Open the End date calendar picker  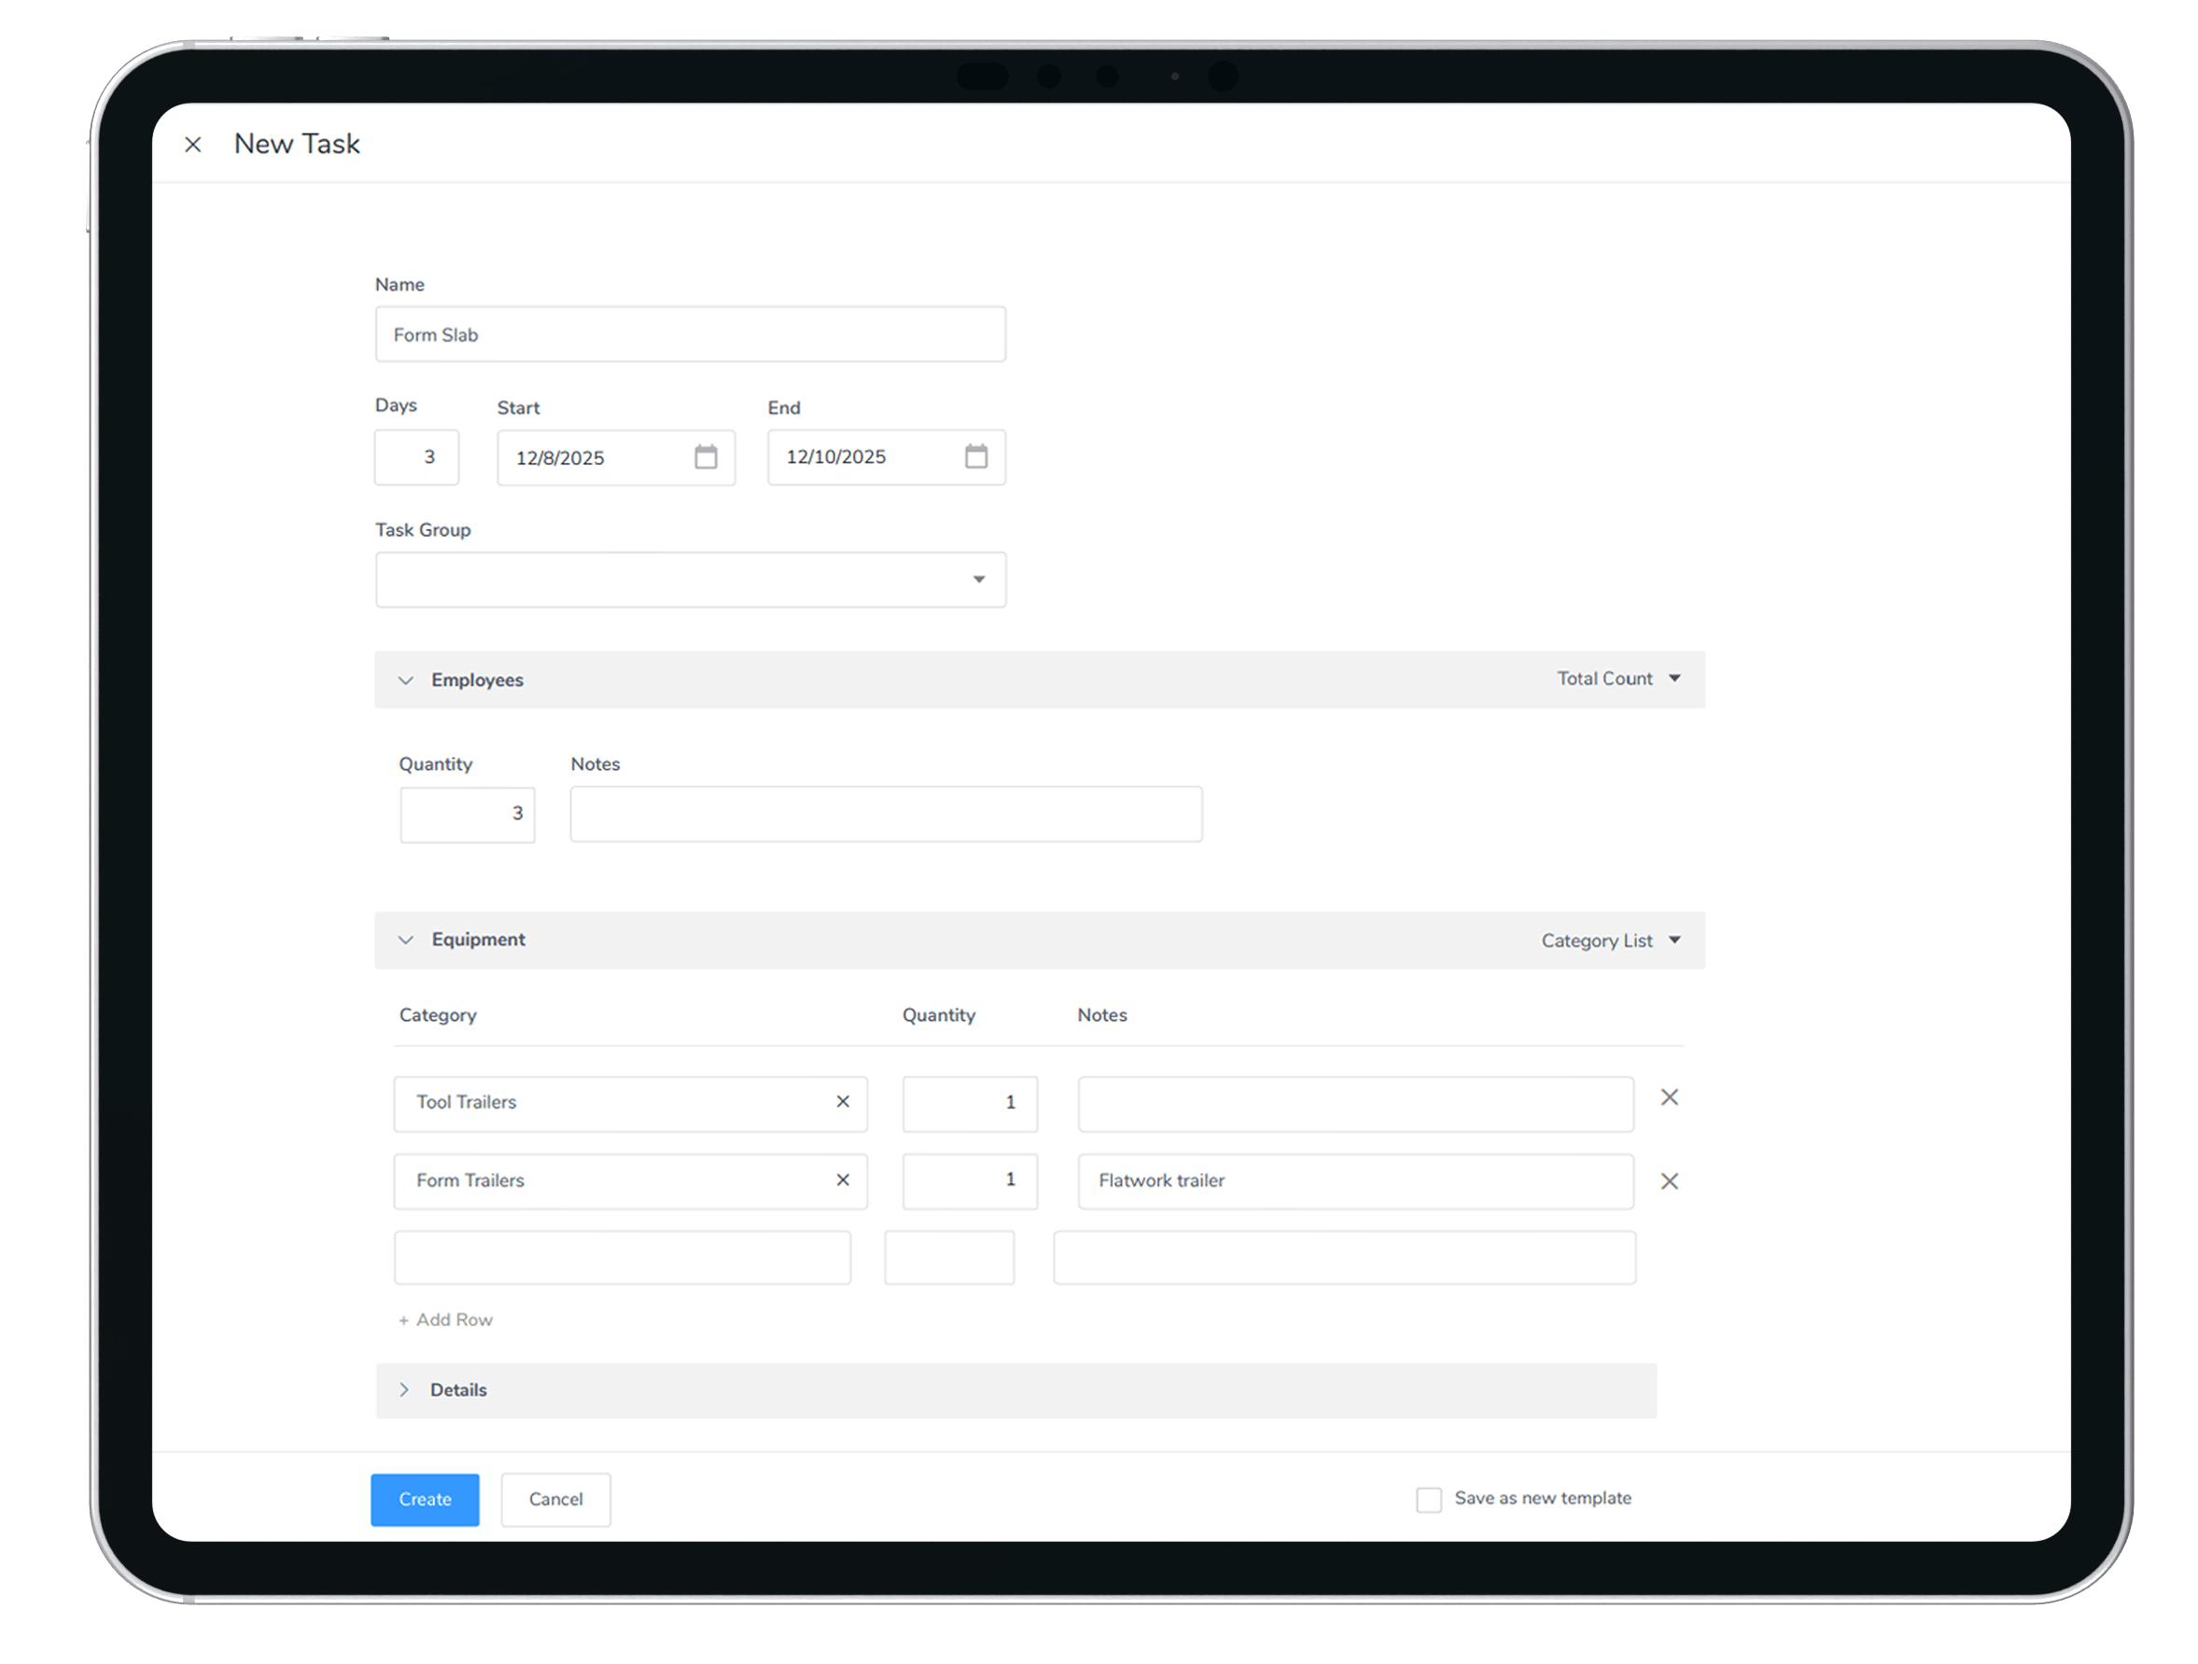pyautogui.click(x=978, y=457)
